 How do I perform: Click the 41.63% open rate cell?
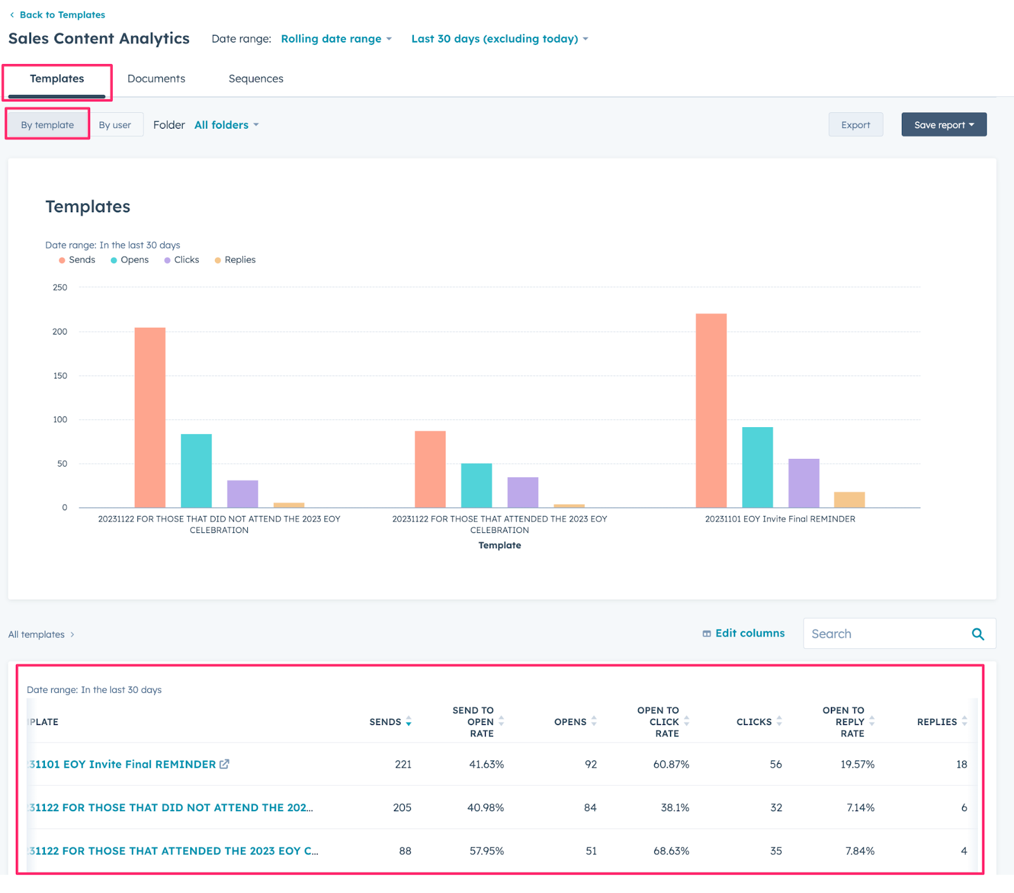pyautogui.click(x=486, y=764)
